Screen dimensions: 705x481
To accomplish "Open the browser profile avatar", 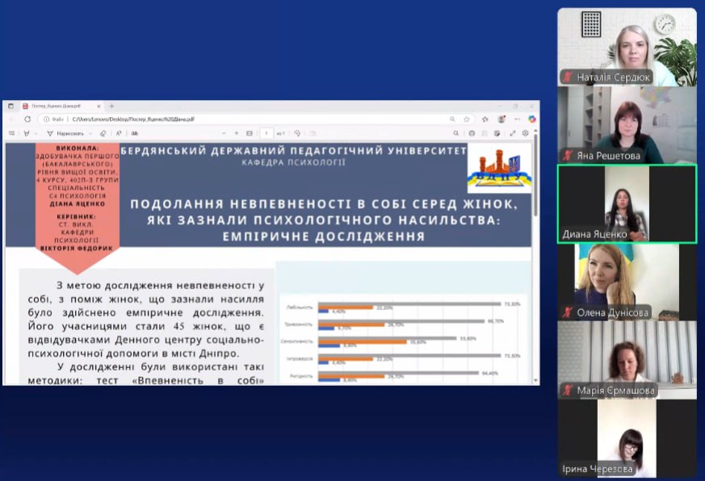I will [x=501, y=119].
